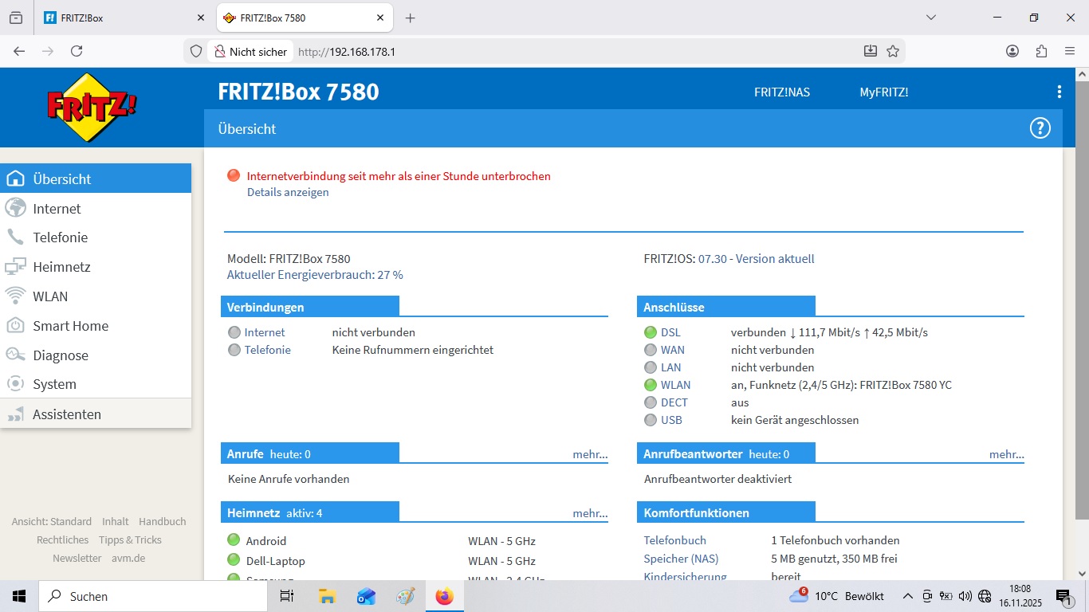Click the Telefonie handset icon in sidebar
Viewport: 1089px width, 612px height.
point(15,237)
